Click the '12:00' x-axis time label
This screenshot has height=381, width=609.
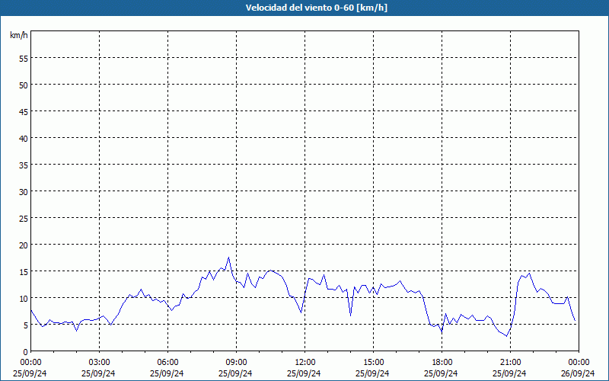click(305, 363)
